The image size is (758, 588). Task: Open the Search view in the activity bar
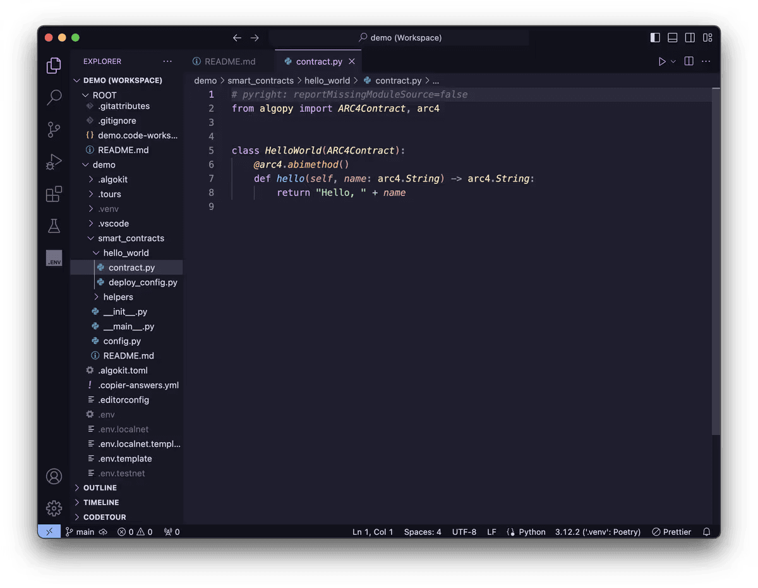point(54,97)
